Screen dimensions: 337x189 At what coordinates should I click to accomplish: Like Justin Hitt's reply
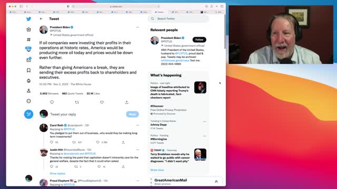tap(99, 166)
